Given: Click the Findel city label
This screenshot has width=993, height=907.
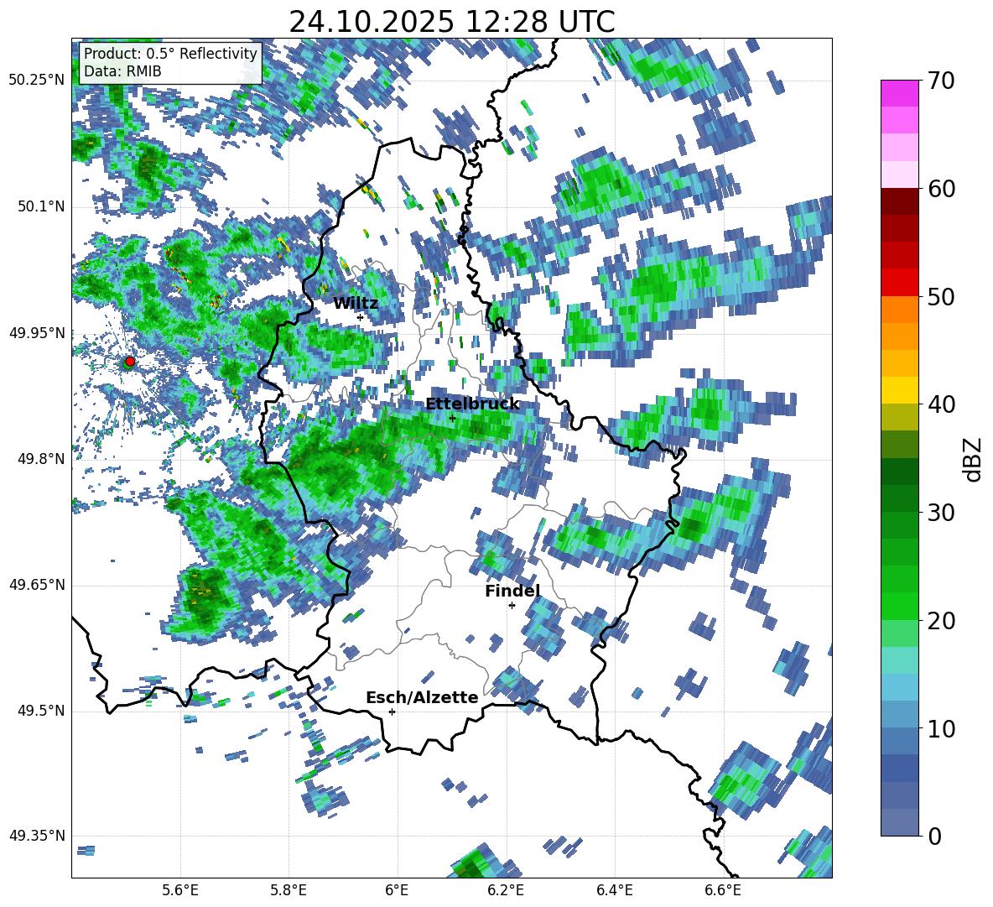Looking at the screenshot, I should (512, 591).
